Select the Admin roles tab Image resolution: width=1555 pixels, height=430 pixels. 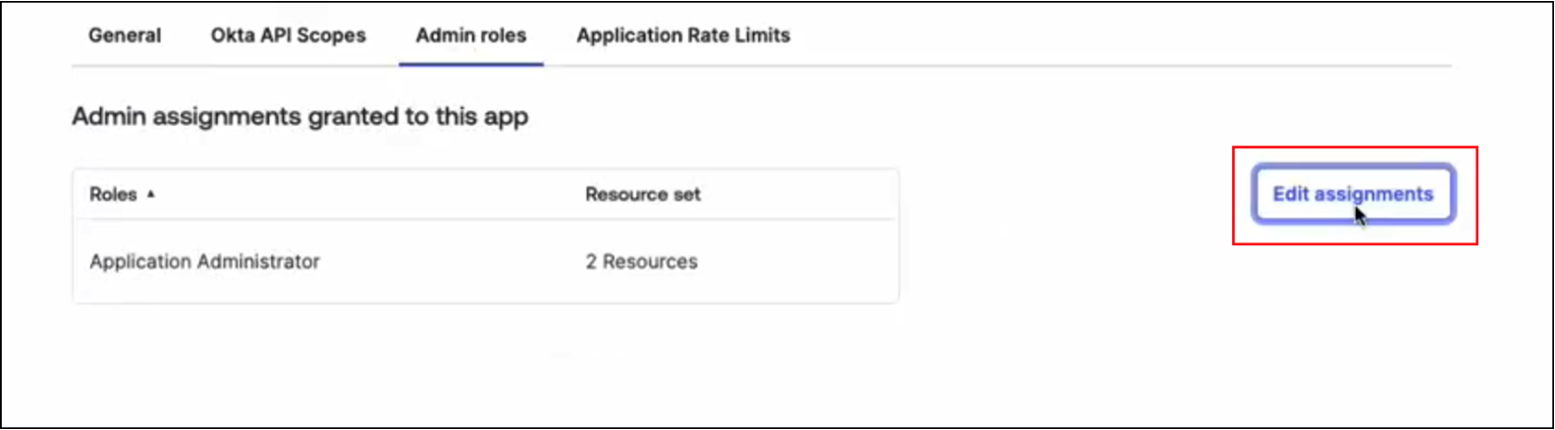470,35
